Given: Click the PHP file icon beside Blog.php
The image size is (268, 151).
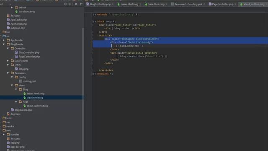Looking at the screenshot, I should [x=16, y=69].
